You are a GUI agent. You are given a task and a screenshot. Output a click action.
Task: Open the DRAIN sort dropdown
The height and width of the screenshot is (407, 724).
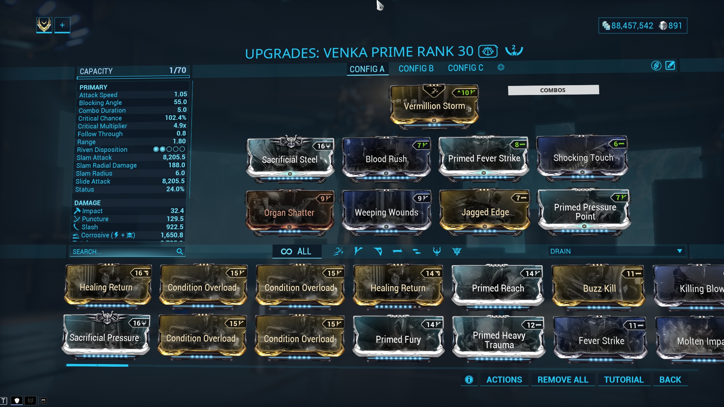tap(617, 251)
